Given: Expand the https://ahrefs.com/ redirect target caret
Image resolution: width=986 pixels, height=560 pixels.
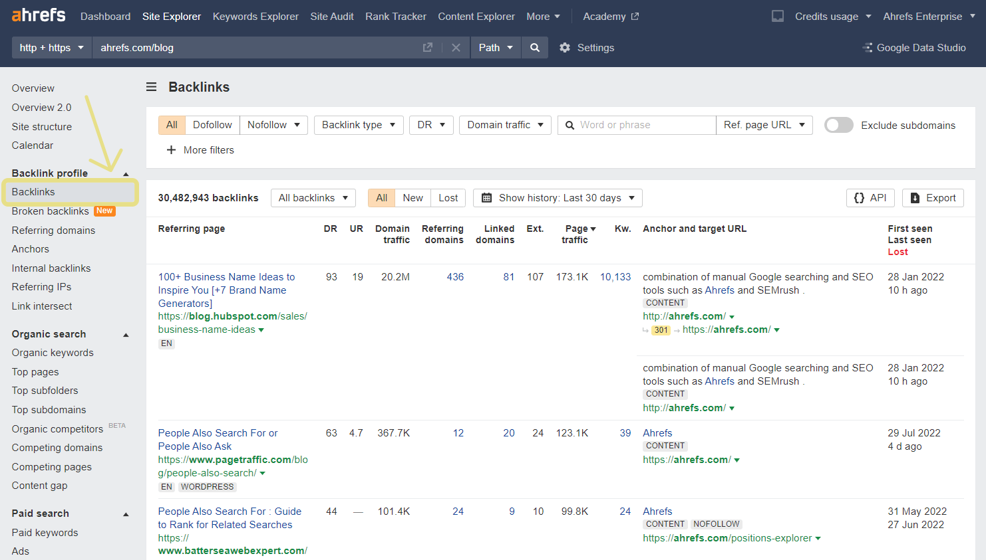Looking at the screenshot, I should [x=776, y=330].
